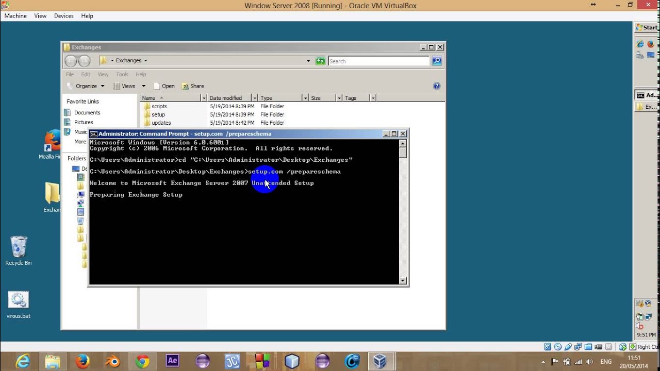Click VirtualBox keyboard capture arrow icon

tap(633, 347)
